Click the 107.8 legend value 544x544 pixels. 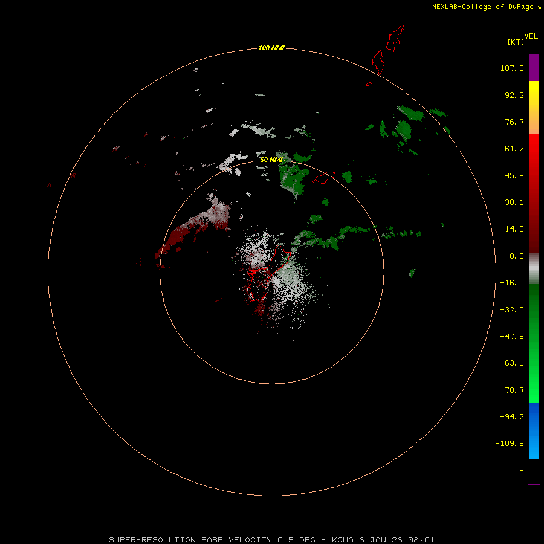(512, 68)
